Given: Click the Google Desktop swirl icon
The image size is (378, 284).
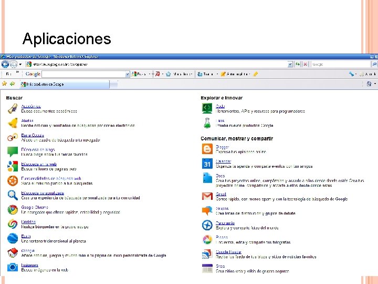Looking at the screenshot, I should [13, 224].
